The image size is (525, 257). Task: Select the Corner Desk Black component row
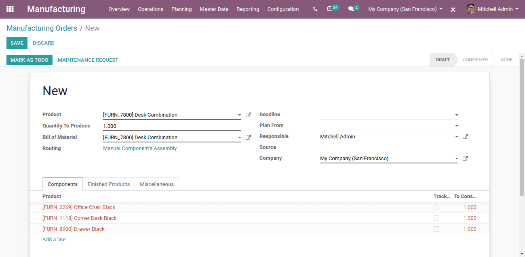point(259,218)
